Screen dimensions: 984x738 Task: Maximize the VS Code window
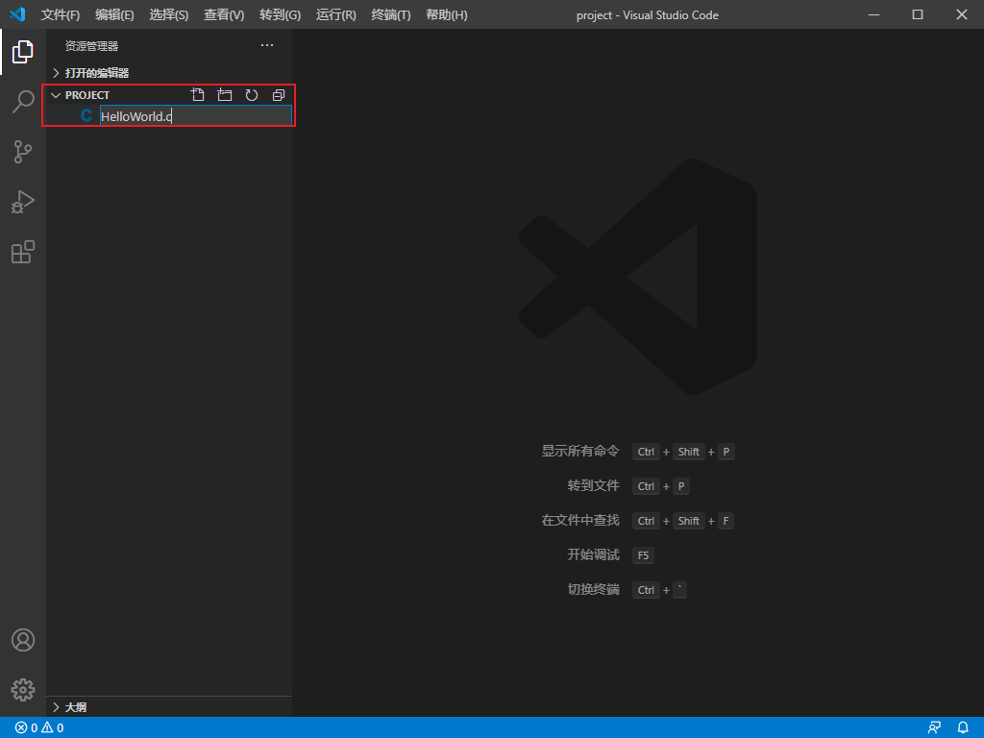tap(918, 14)
